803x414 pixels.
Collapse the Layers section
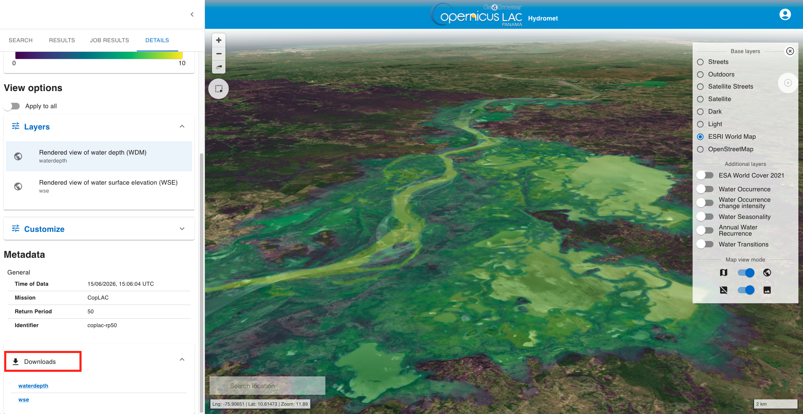click(182, 127)
